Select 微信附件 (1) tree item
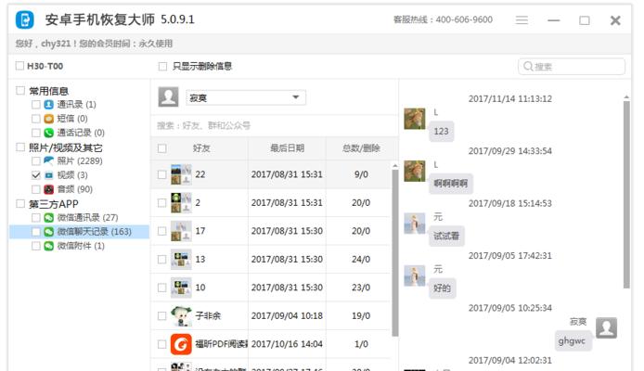The width and height of the screenshot is (644, 371). (81, 246)
